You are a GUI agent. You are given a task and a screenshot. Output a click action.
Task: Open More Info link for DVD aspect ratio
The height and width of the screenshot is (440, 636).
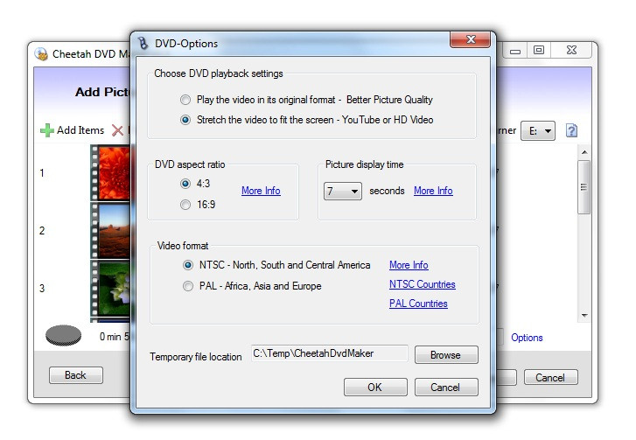tap(261, 191)
